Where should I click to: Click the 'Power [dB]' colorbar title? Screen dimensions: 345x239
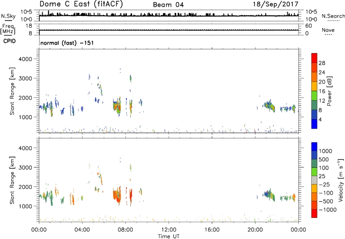(x=329, y=91)
